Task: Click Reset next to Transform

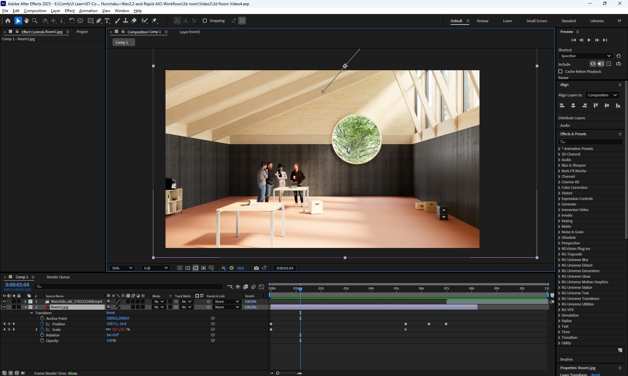Action: (111, 313)
